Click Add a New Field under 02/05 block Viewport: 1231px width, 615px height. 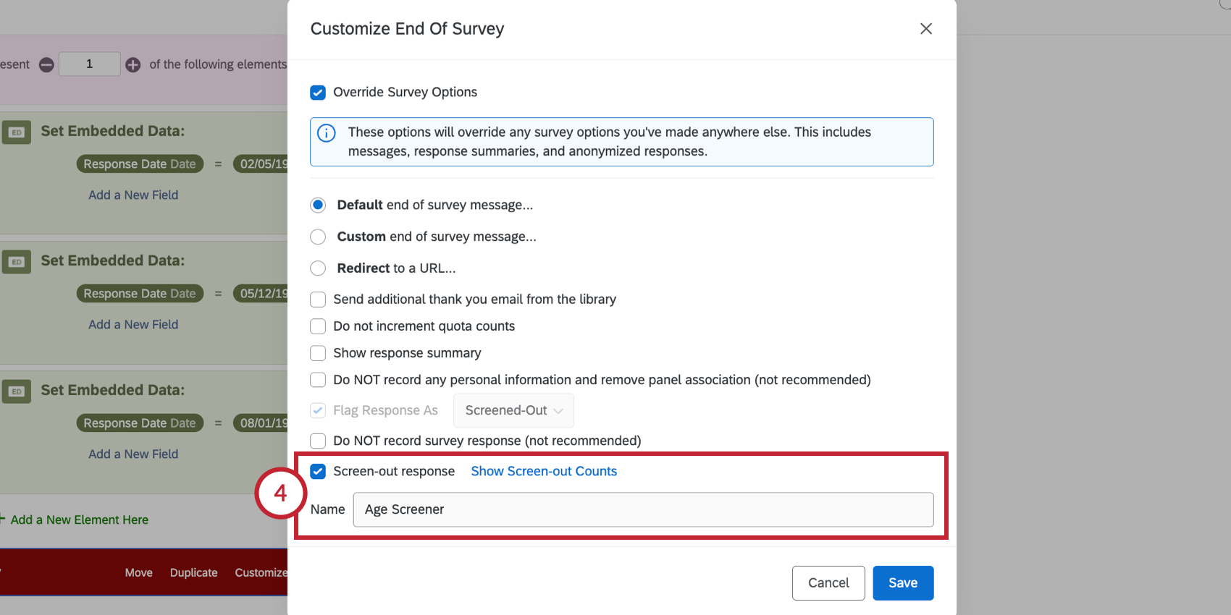[133, 195]
